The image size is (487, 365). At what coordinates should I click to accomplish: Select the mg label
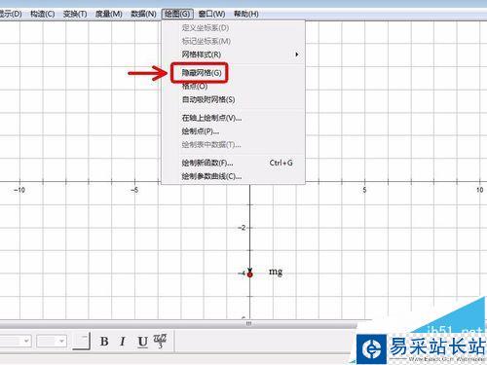(x=276, y=272)
